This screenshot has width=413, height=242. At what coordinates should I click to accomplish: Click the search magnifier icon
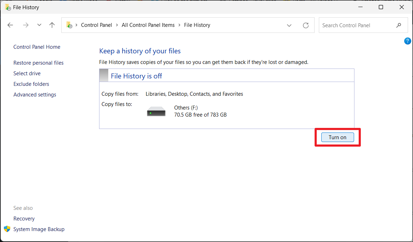point(399,25)
